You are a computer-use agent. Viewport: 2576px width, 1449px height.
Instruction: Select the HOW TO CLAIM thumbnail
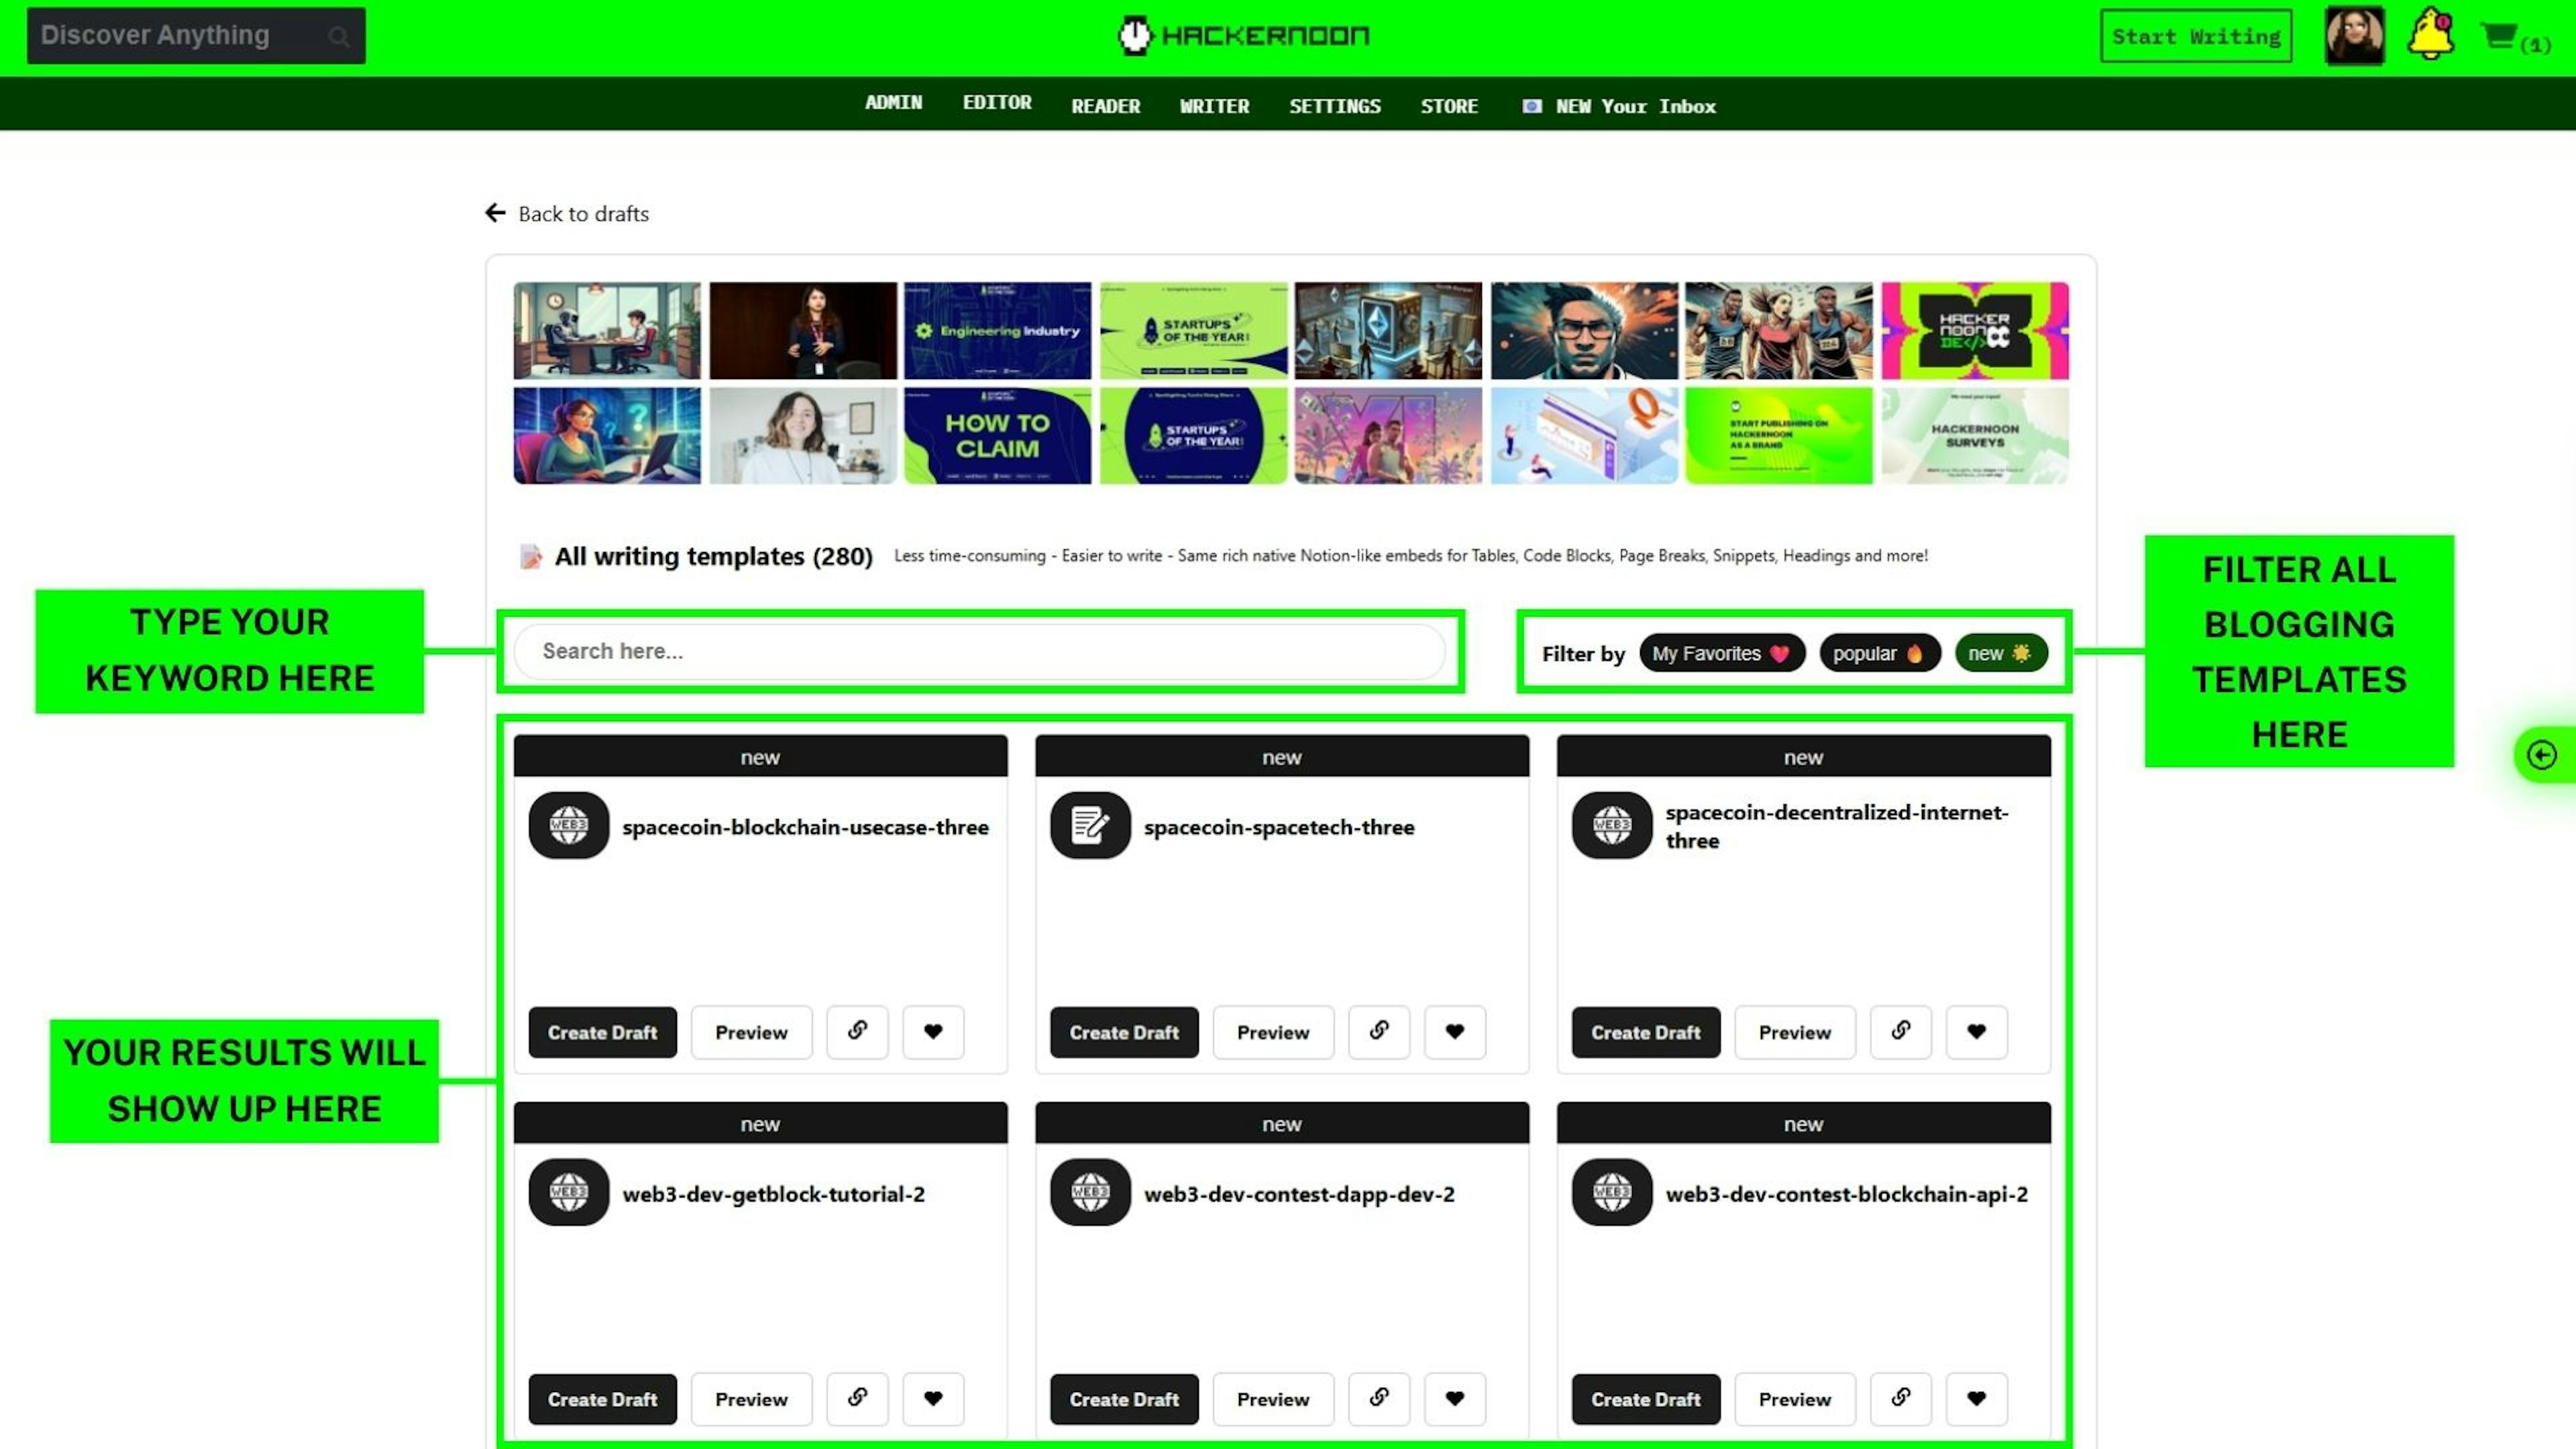997,436
